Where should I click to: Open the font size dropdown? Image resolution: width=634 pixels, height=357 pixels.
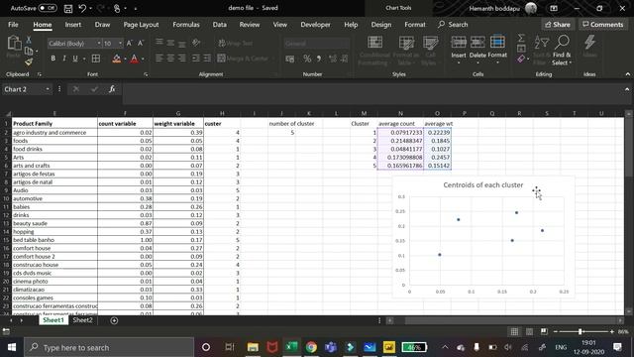120,43
